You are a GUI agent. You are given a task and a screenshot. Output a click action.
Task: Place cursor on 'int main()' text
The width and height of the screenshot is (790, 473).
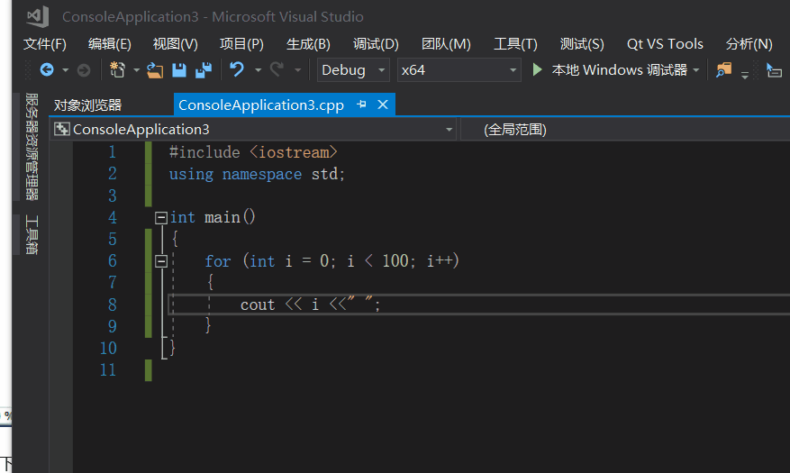click(213, 218)
